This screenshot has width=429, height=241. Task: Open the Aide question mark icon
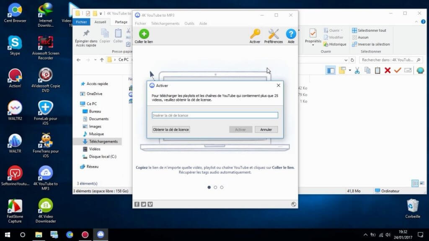(x=291, y=34)
